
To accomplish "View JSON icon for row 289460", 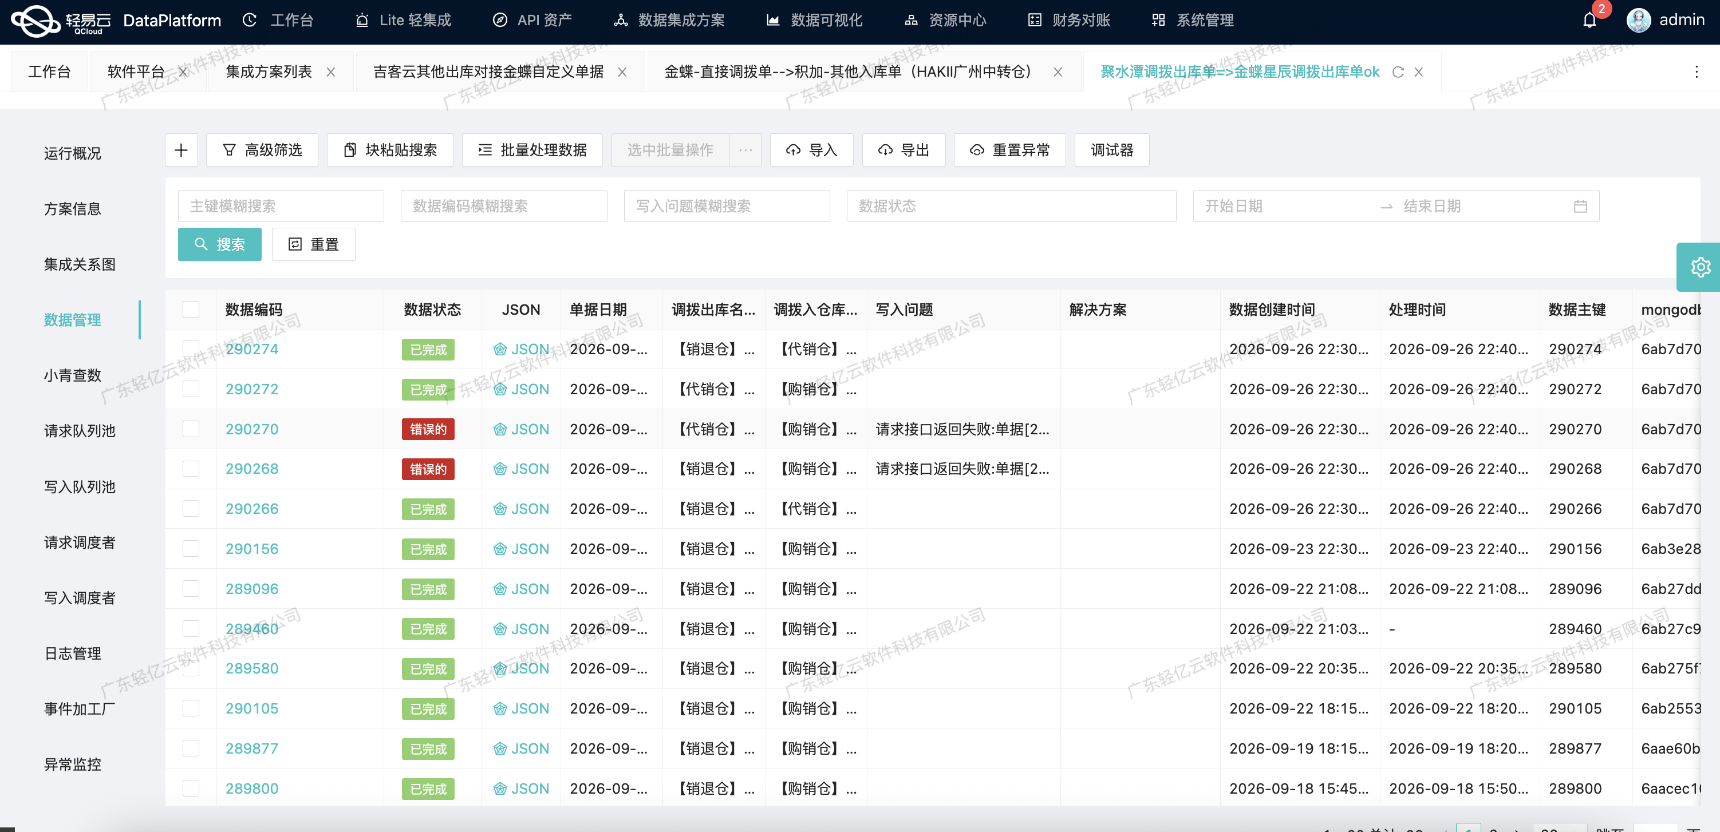I will click(500, 628).
